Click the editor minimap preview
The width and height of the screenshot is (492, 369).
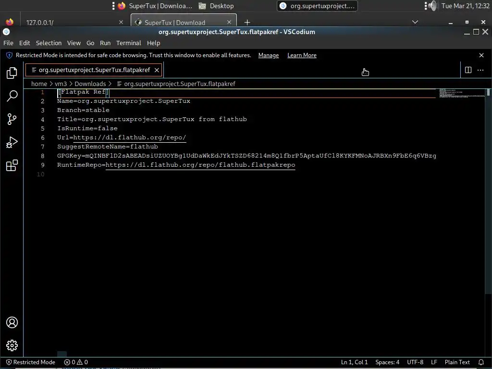point(462,93)
